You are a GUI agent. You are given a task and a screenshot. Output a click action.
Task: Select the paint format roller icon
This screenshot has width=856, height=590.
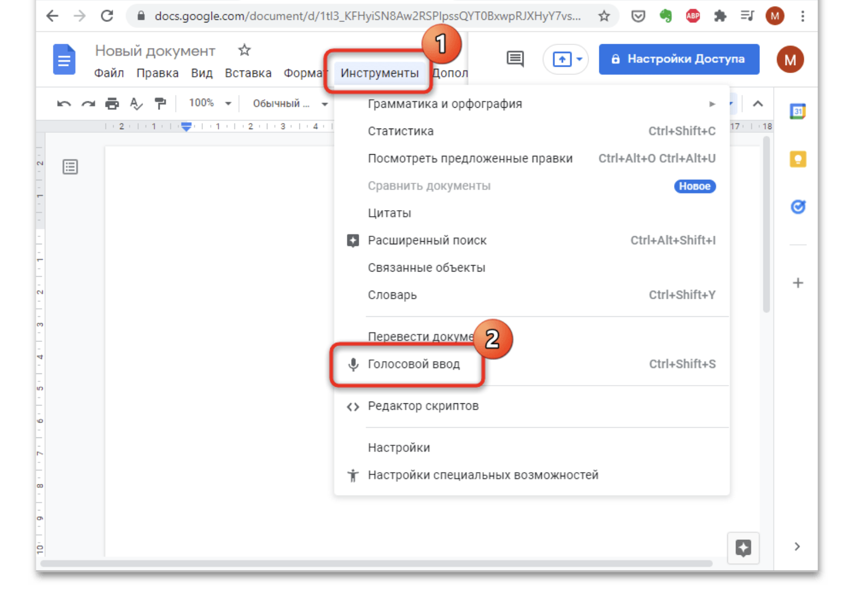pyautogui.click(x=160, y=103)
